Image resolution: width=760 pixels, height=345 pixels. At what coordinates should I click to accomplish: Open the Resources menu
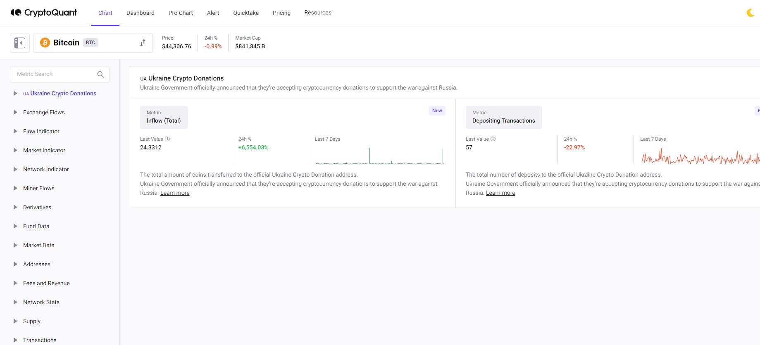tap(318, 12)
